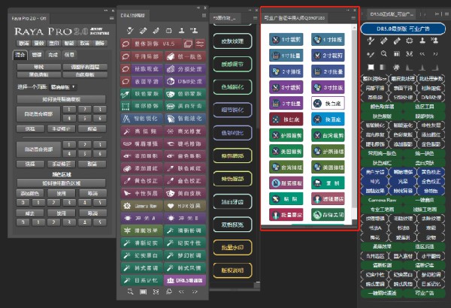
Task: Click 美白牙齿 in the DR4.5 panel
Action: [185, 106]
